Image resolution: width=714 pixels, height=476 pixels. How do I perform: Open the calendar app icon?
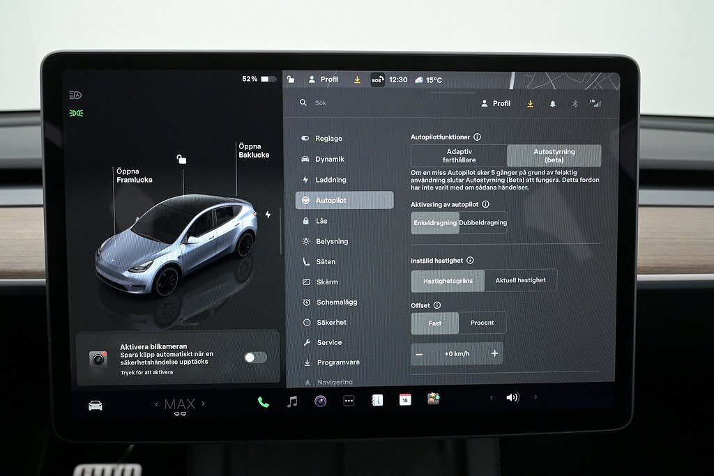click(x=405, y=399)
